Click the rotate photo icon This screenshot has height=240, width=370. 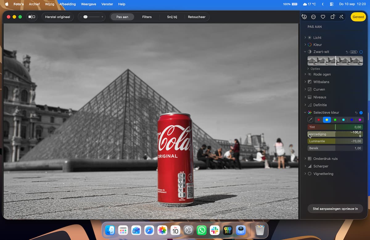332,17
